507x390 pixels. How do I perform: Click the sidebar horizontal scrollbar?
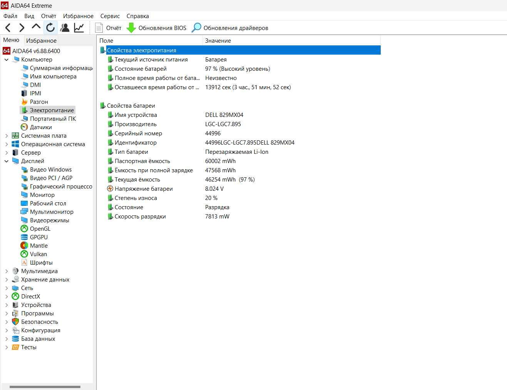coord(45,387)
